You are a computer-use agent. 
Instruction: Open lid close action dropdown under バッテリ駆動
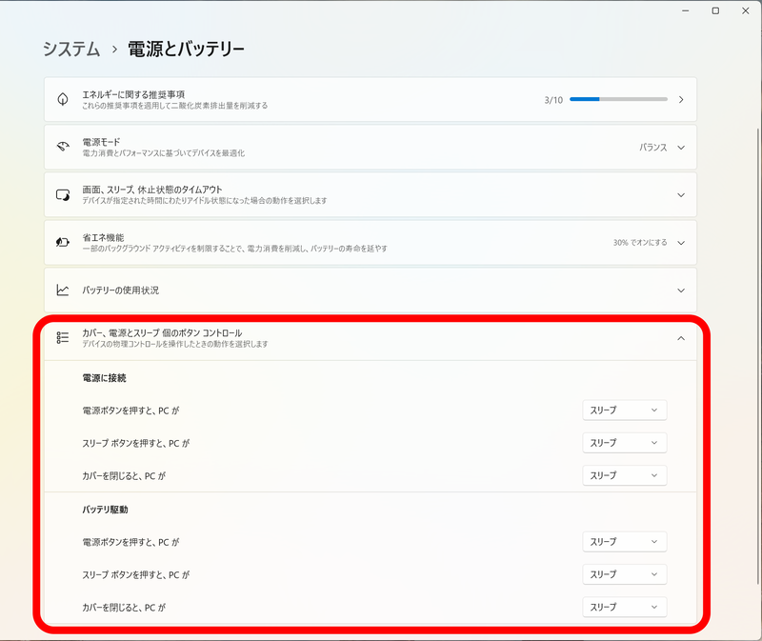coord(624,607)
